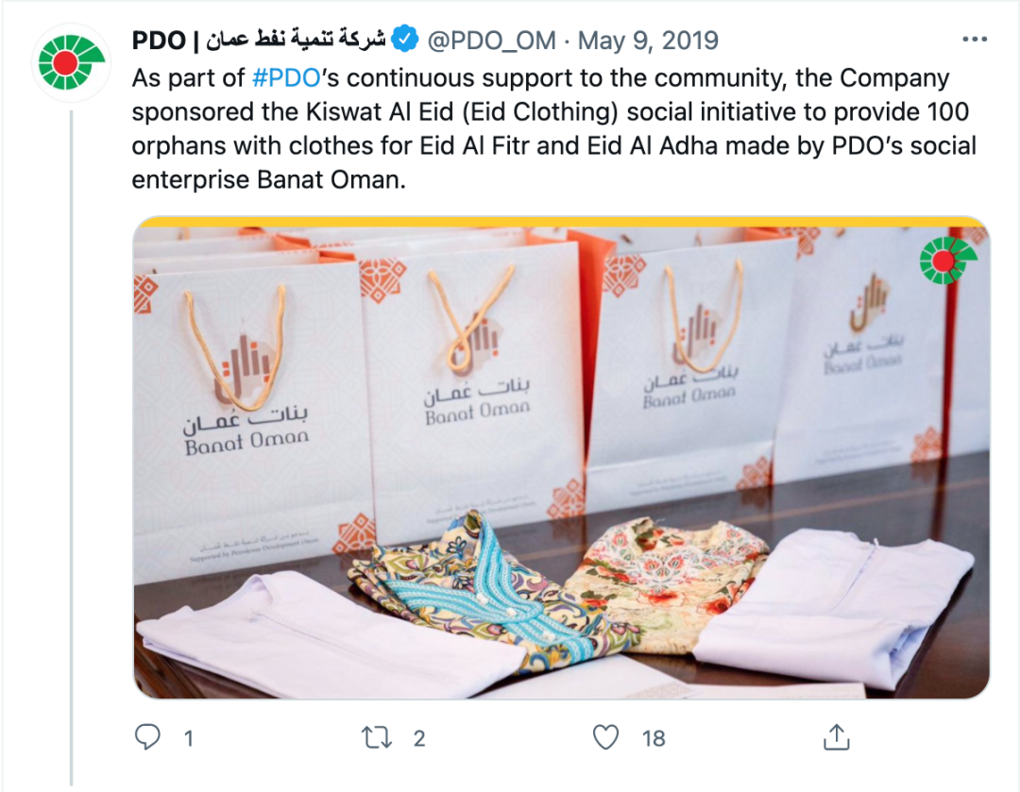Like the tweet with the heart icon
The height and width of the screenshot is (792, 1020).
[605, 737]
